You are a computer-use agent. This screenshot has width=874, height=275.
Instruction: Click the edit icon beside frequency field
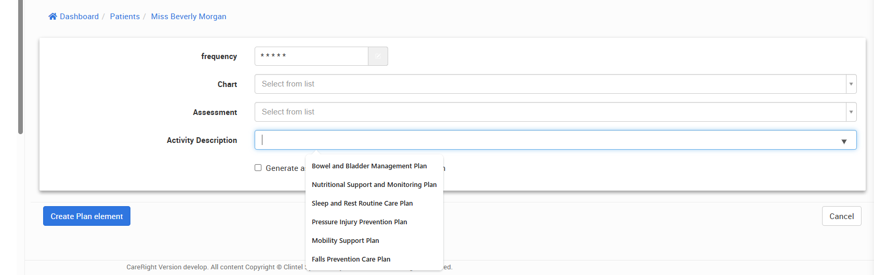click(378, 56)
